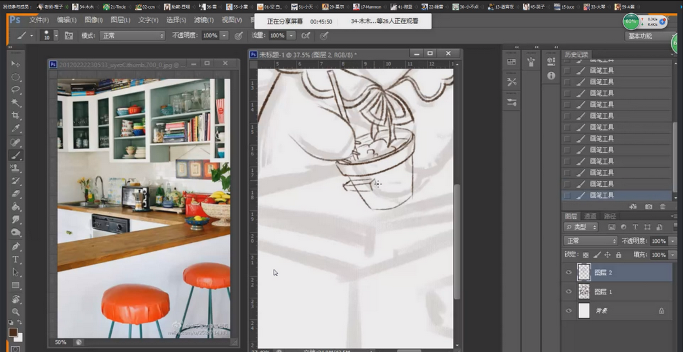Switch to the 通道 tab
This screenshot has height=352, width=683.
590,216
